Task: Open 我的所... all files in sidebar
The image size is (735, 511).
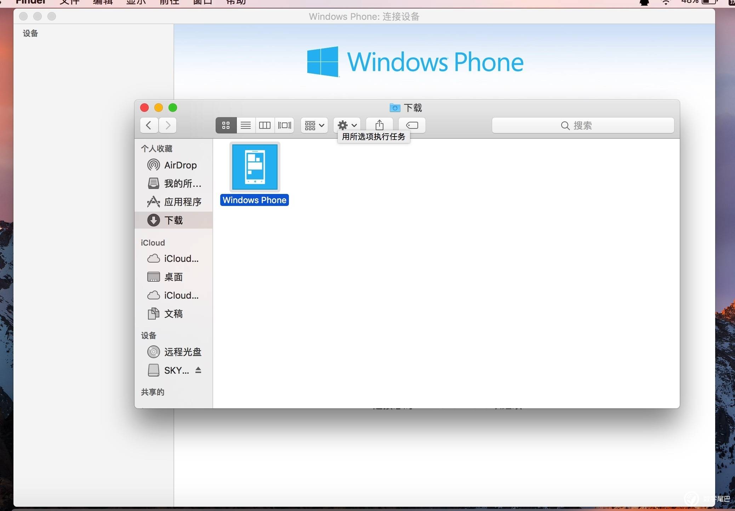Action: coord(173,183)
